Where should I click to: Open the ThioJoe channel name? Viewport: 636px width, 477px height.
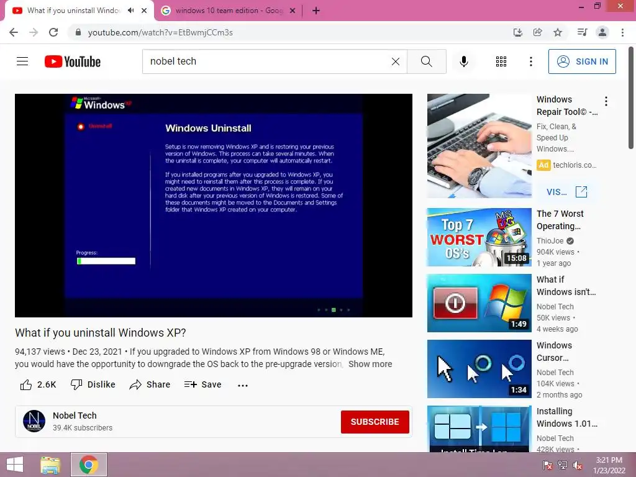(550, 240)
